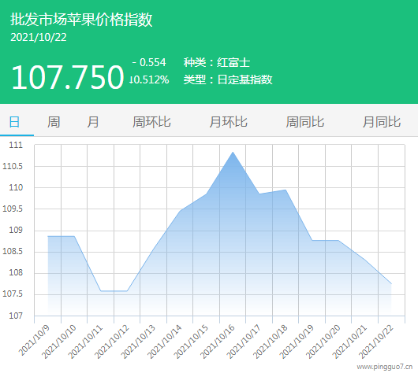Click the www.pingguo7.cn watermark link
Image resolution: width=418 pixels, height=373 pixels.
(385, 367)
